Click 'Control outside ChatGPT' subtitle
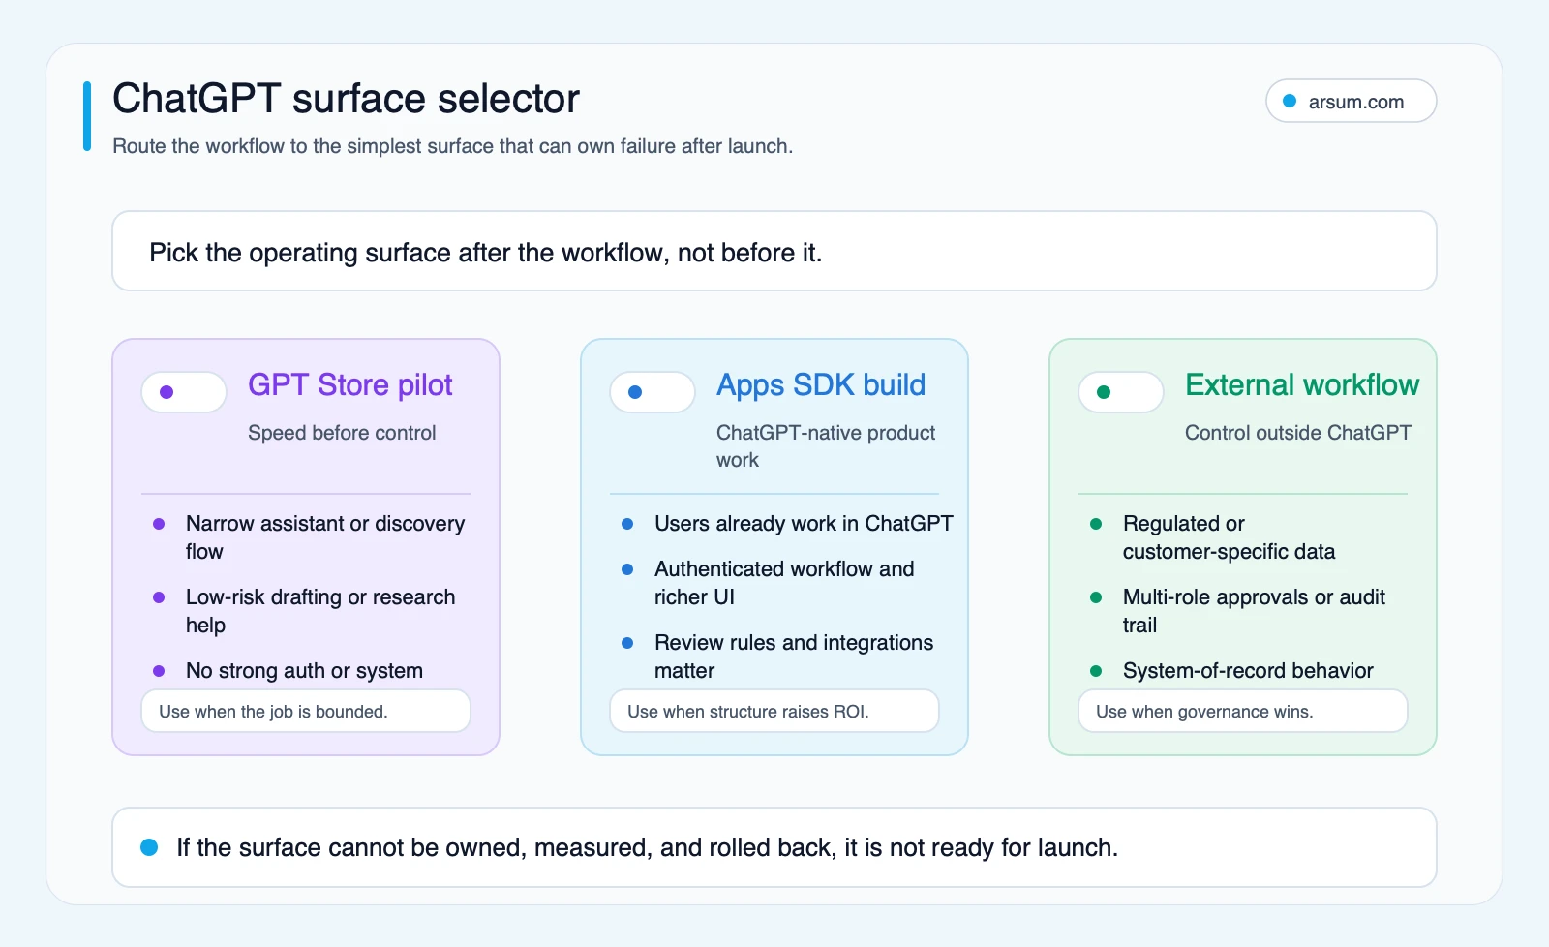Viewport: 1549px width, 947px height. (1298, 433)
